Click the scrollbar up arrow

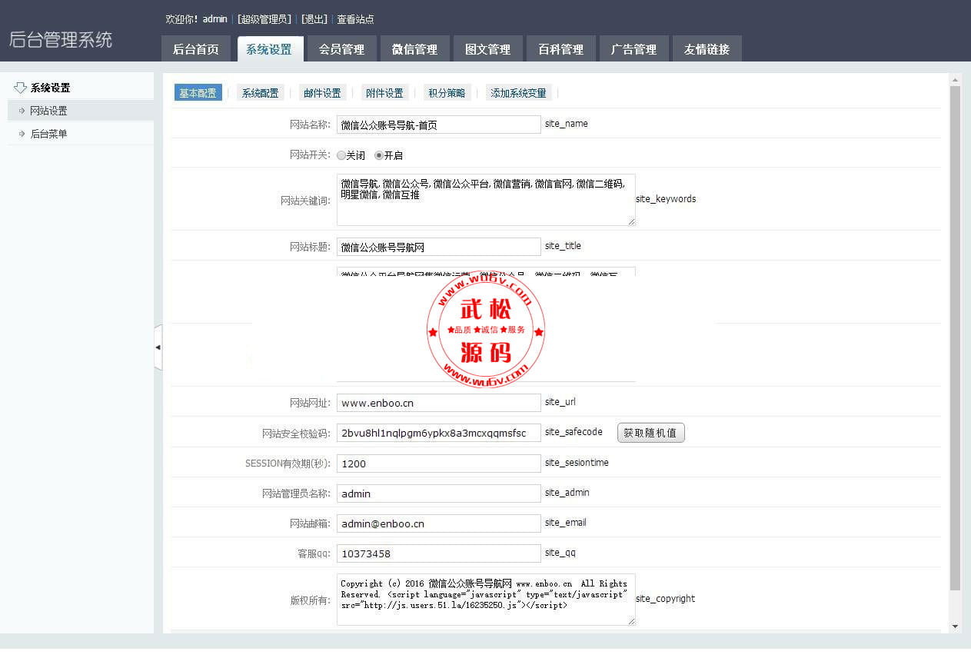pos(955,80)
